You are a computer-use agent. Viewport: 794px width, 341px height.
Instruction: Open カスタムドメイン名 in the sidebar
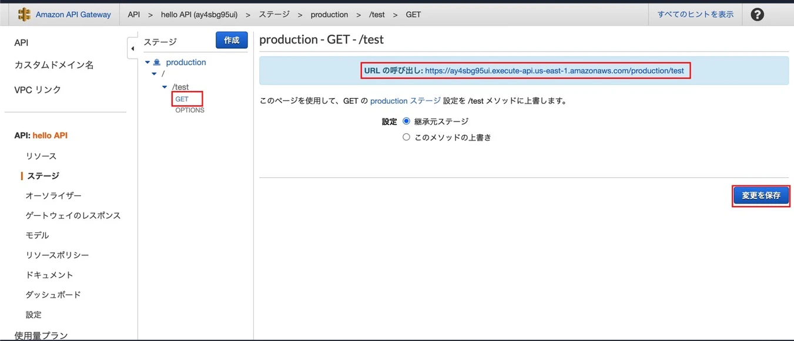pyautogui.click(x=54, y=65)
